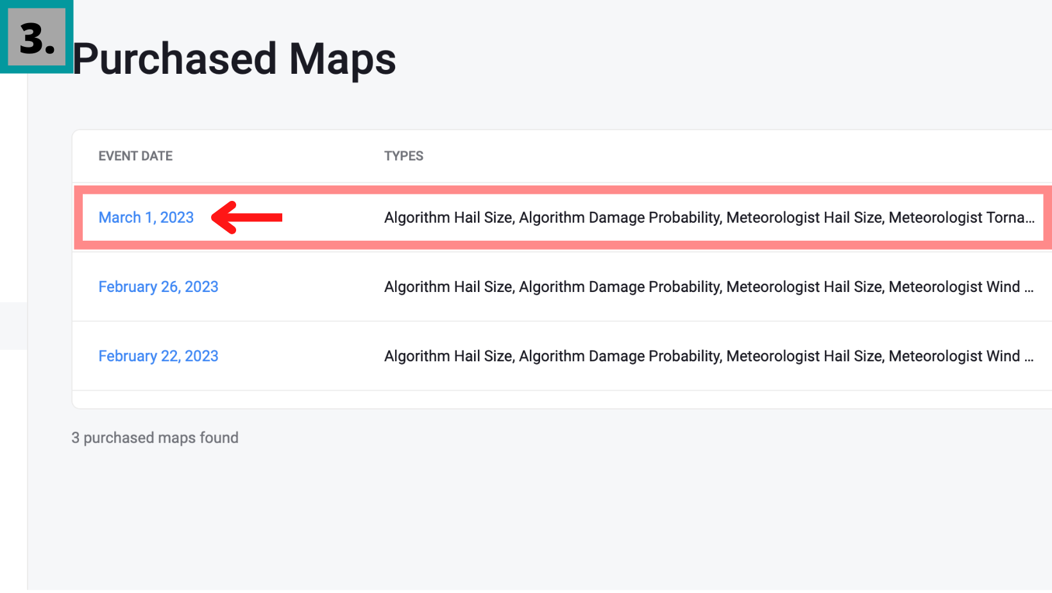
Task: Click 'Algorithm Hail Size' in the February 22 row
Action: pyautogui.click(x=448, y=356)
